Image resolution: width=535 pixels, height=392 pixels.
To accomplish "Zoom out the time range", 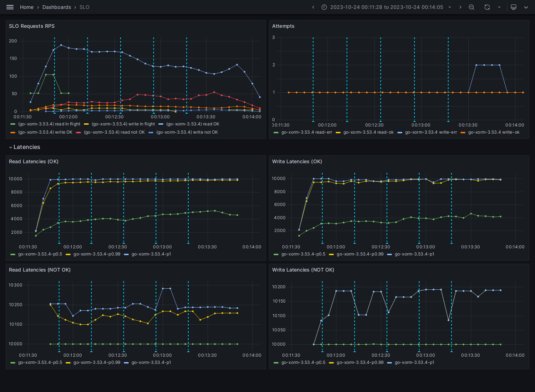I will [x=472, y=7].
